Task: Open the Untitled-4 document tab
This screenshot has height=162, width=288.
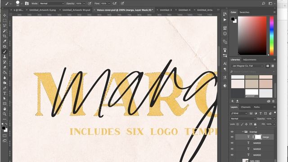Action: click(x=184, y=10)
